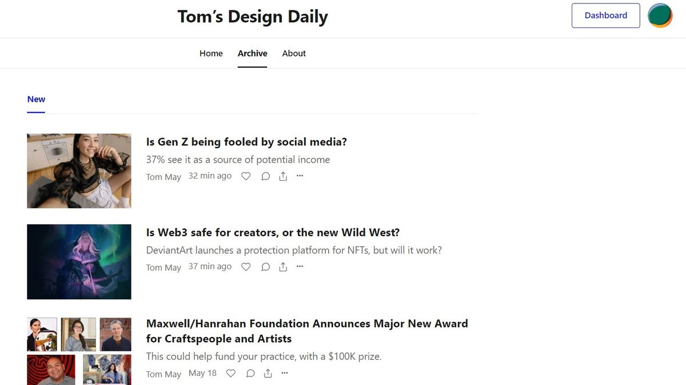Like the Gen Z social media post
The height and width of the screenshot is (385, 686).
246,176
